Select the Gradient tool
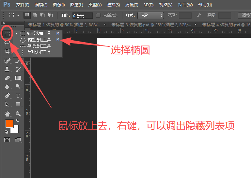 pos(18,78)
